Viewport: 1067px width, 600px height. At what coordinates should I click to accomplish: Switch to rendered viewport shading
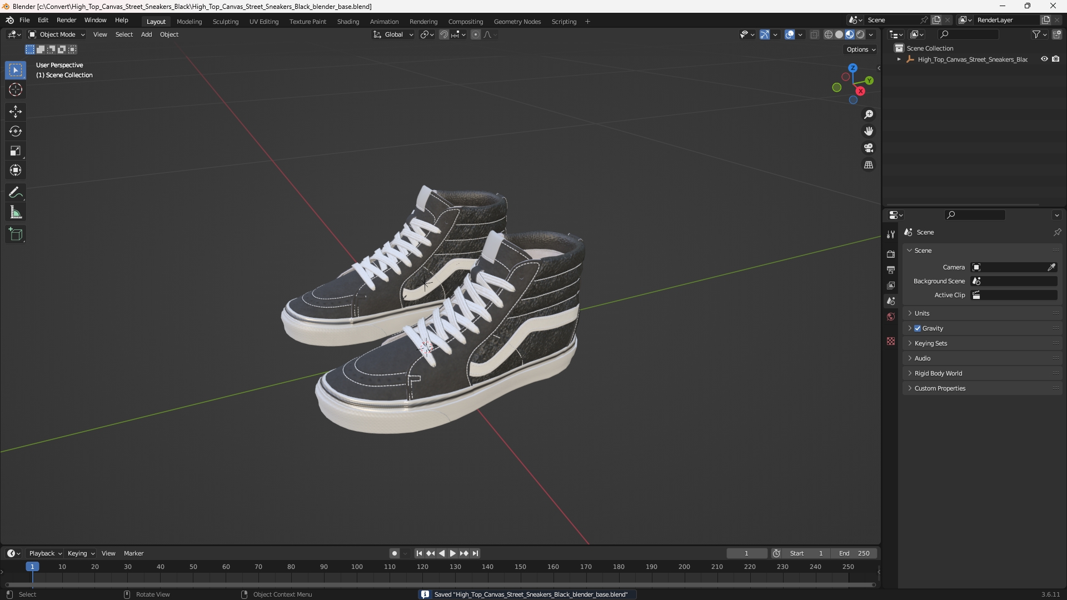tap(860, 34)
